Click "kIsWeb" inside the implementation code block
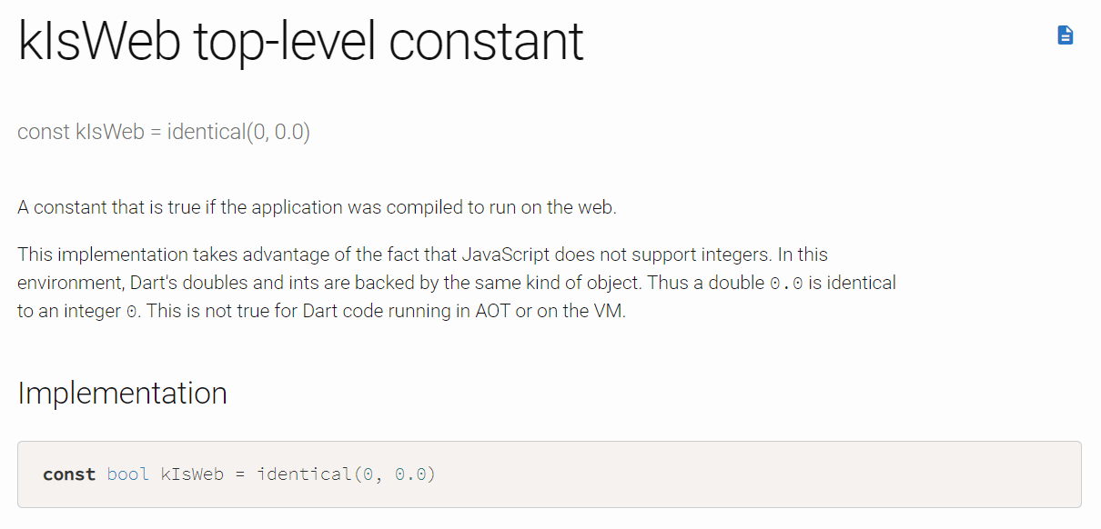 (x=192, y=474)
